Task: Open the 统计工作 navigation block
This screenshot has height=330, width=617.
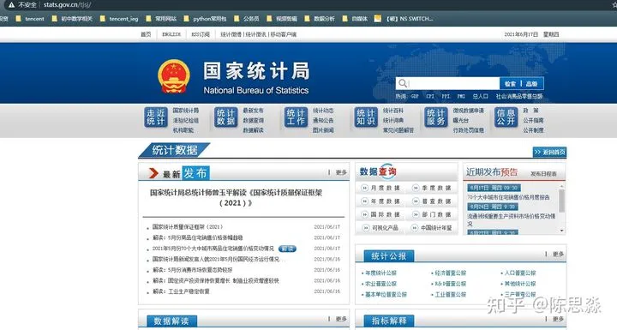Action: click(x=296, y=117)
